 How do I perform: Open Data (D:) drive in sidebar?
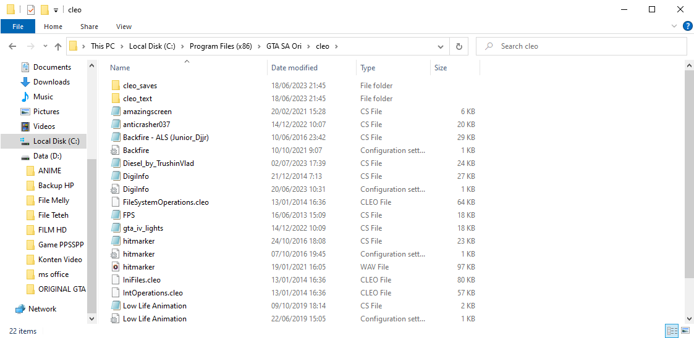click(x=41, y=156)
